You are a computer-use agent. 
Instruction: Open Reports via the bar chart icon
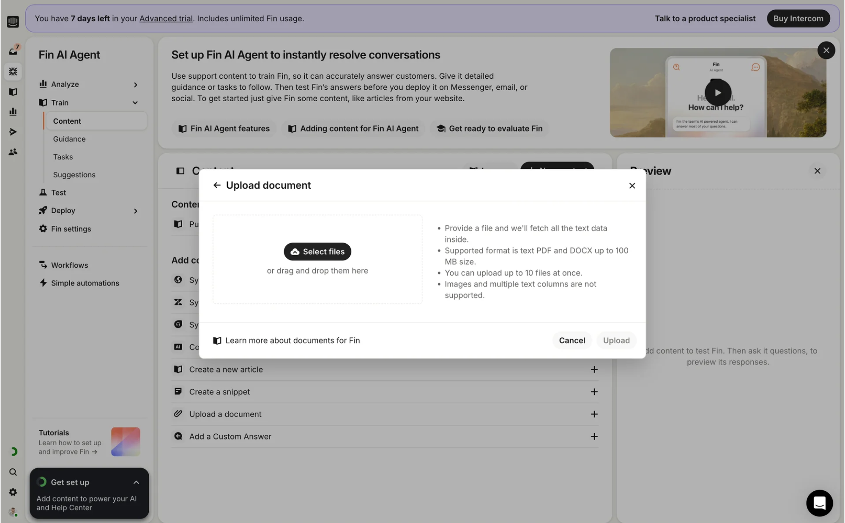point(13,112)
